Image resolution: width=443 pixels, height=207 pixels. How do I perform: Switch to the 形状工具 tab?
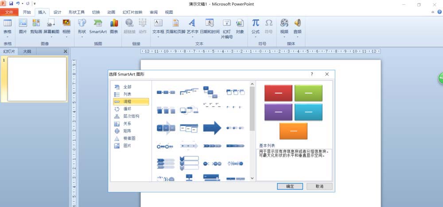(77, 12)
